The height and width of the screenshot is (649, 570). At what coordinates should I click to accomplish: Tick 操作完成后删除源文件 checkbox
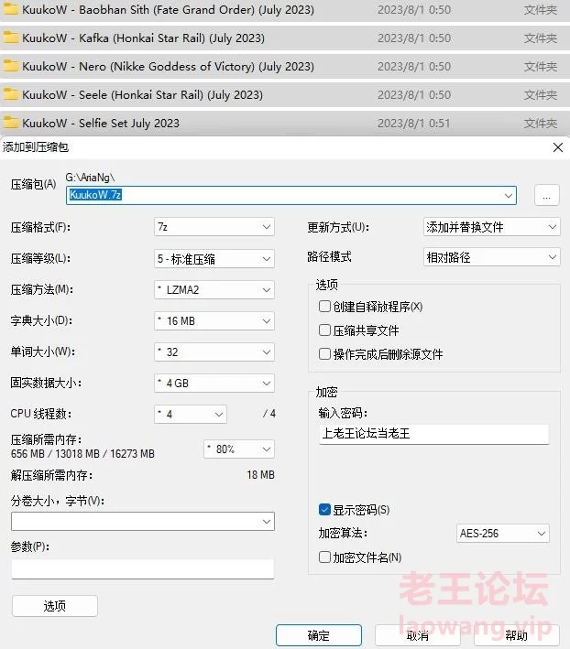tap(324, 354)
